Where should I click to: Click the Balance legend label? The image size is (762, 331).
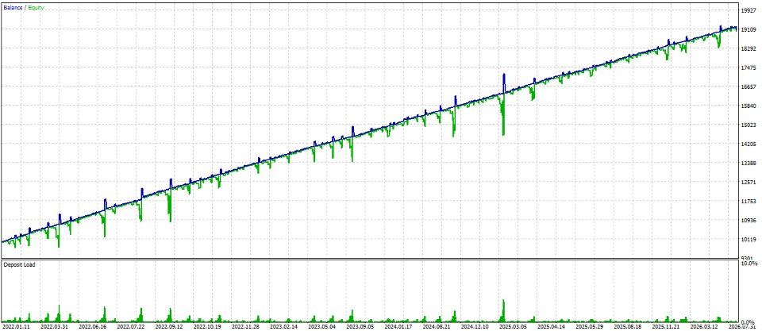click(13, 8)
